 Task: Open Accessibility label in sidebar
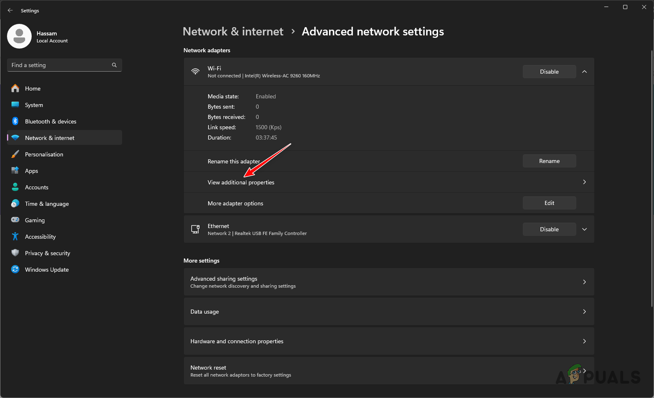[40, 237]
